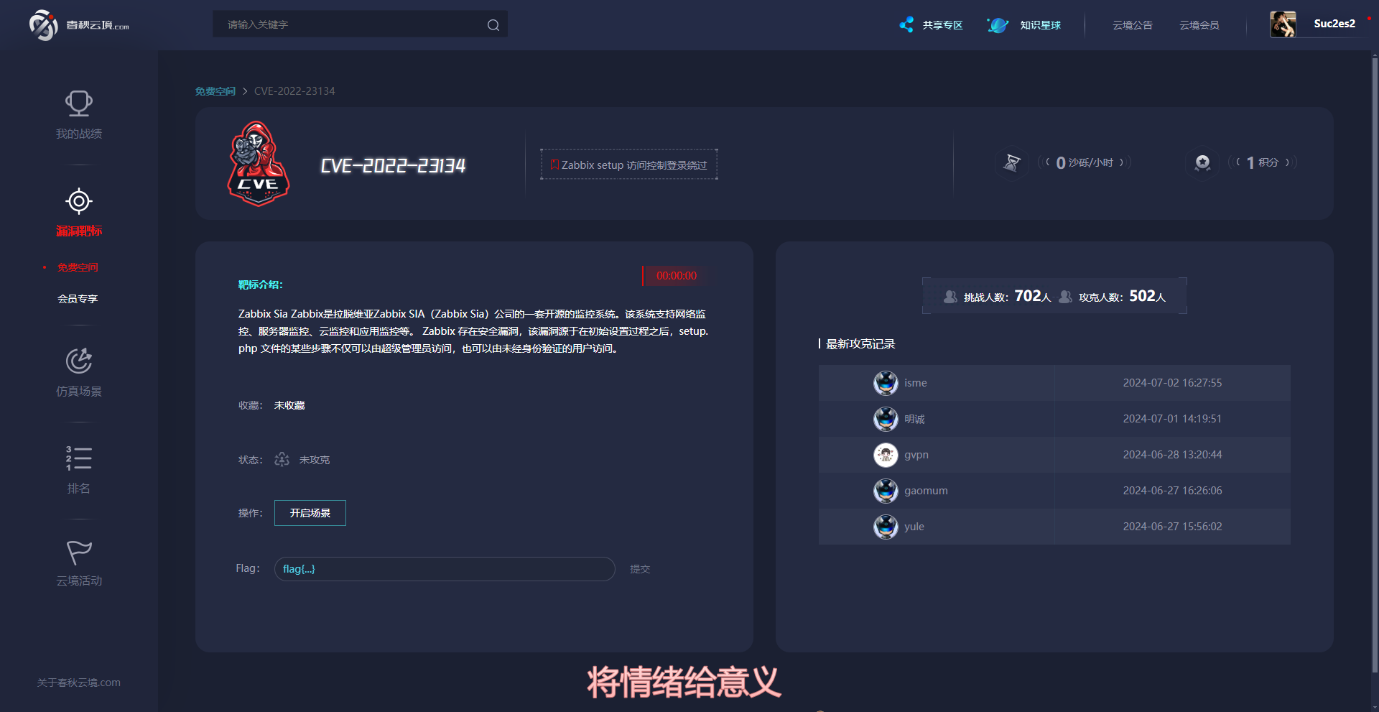1379x712 pixels.
Task: Click the 最新攻克记录 section heading
Action: tap(860, 344)
